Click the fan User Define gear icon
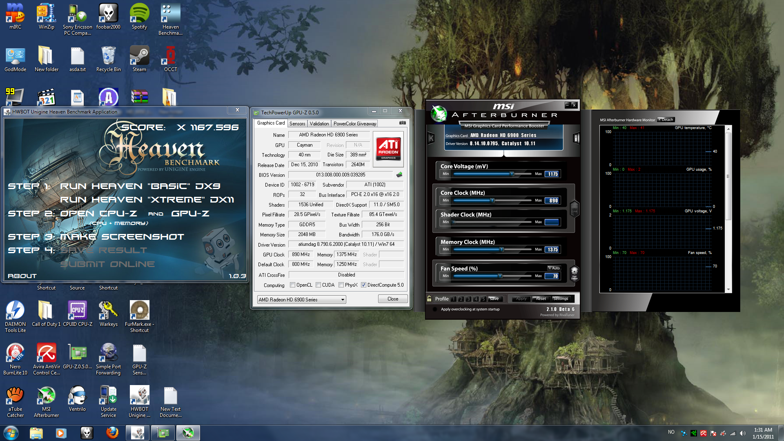Screen dimensions: 784x441 pos(574,273)
